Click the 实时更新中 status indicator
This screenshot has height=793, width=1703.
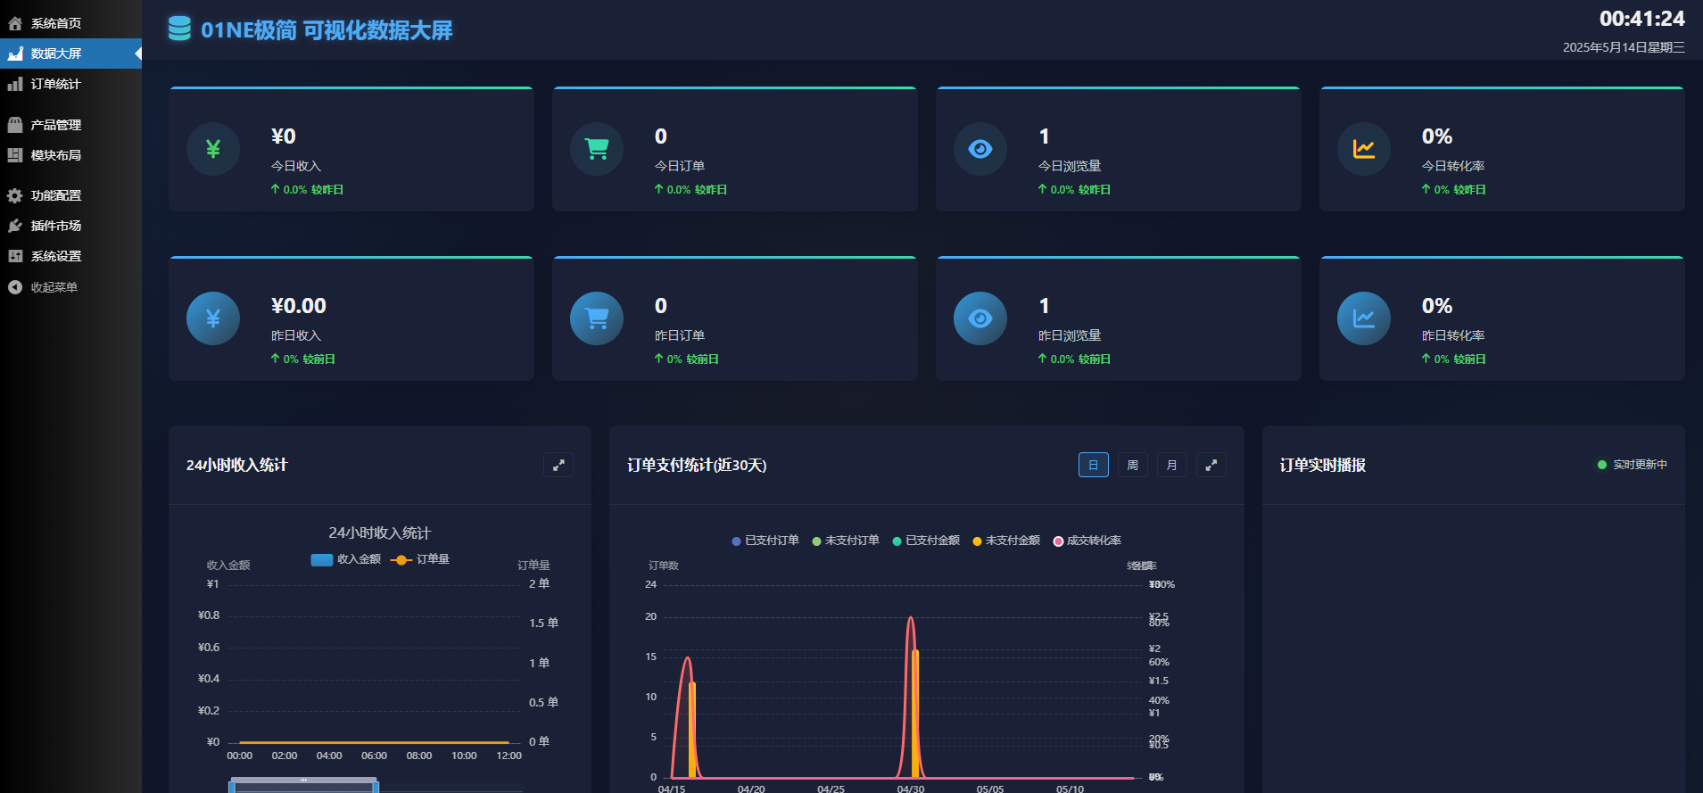pyautogui.click(x=1632, y=465)
